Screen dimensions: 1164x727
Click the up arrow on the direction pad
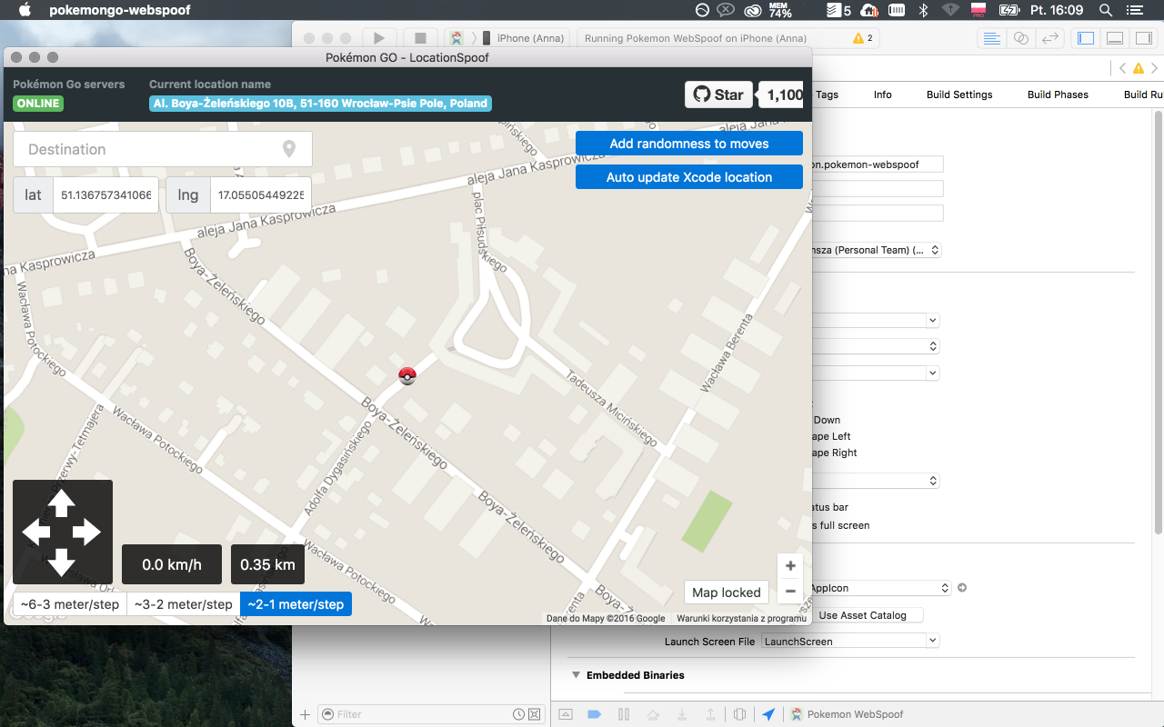tap(61, 503)
